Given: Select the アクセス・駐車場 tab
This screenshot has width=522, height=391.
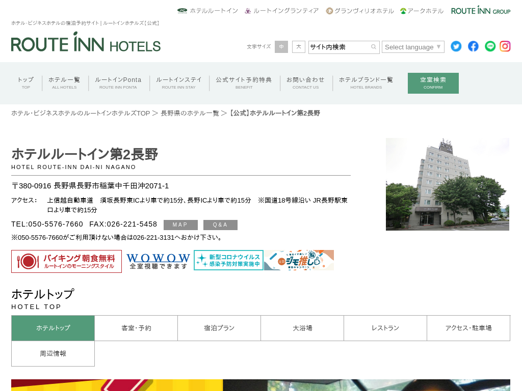Looking at the screenshot, I should coord(468,328).
